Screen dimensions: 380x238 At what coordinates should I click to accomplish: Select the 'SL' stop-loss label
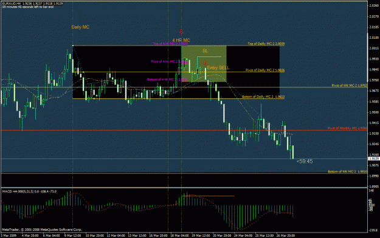pos(205,51)
